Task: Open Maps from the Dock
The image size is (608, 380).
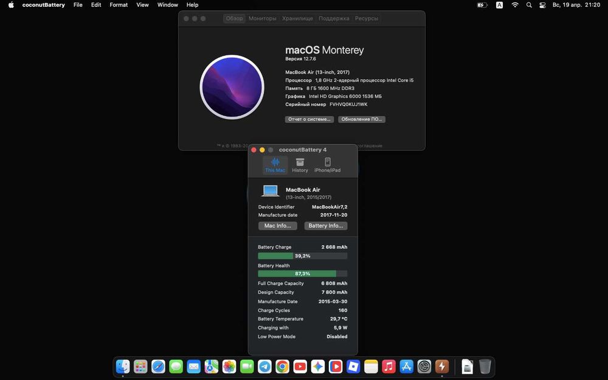Action: click(212, 366)
